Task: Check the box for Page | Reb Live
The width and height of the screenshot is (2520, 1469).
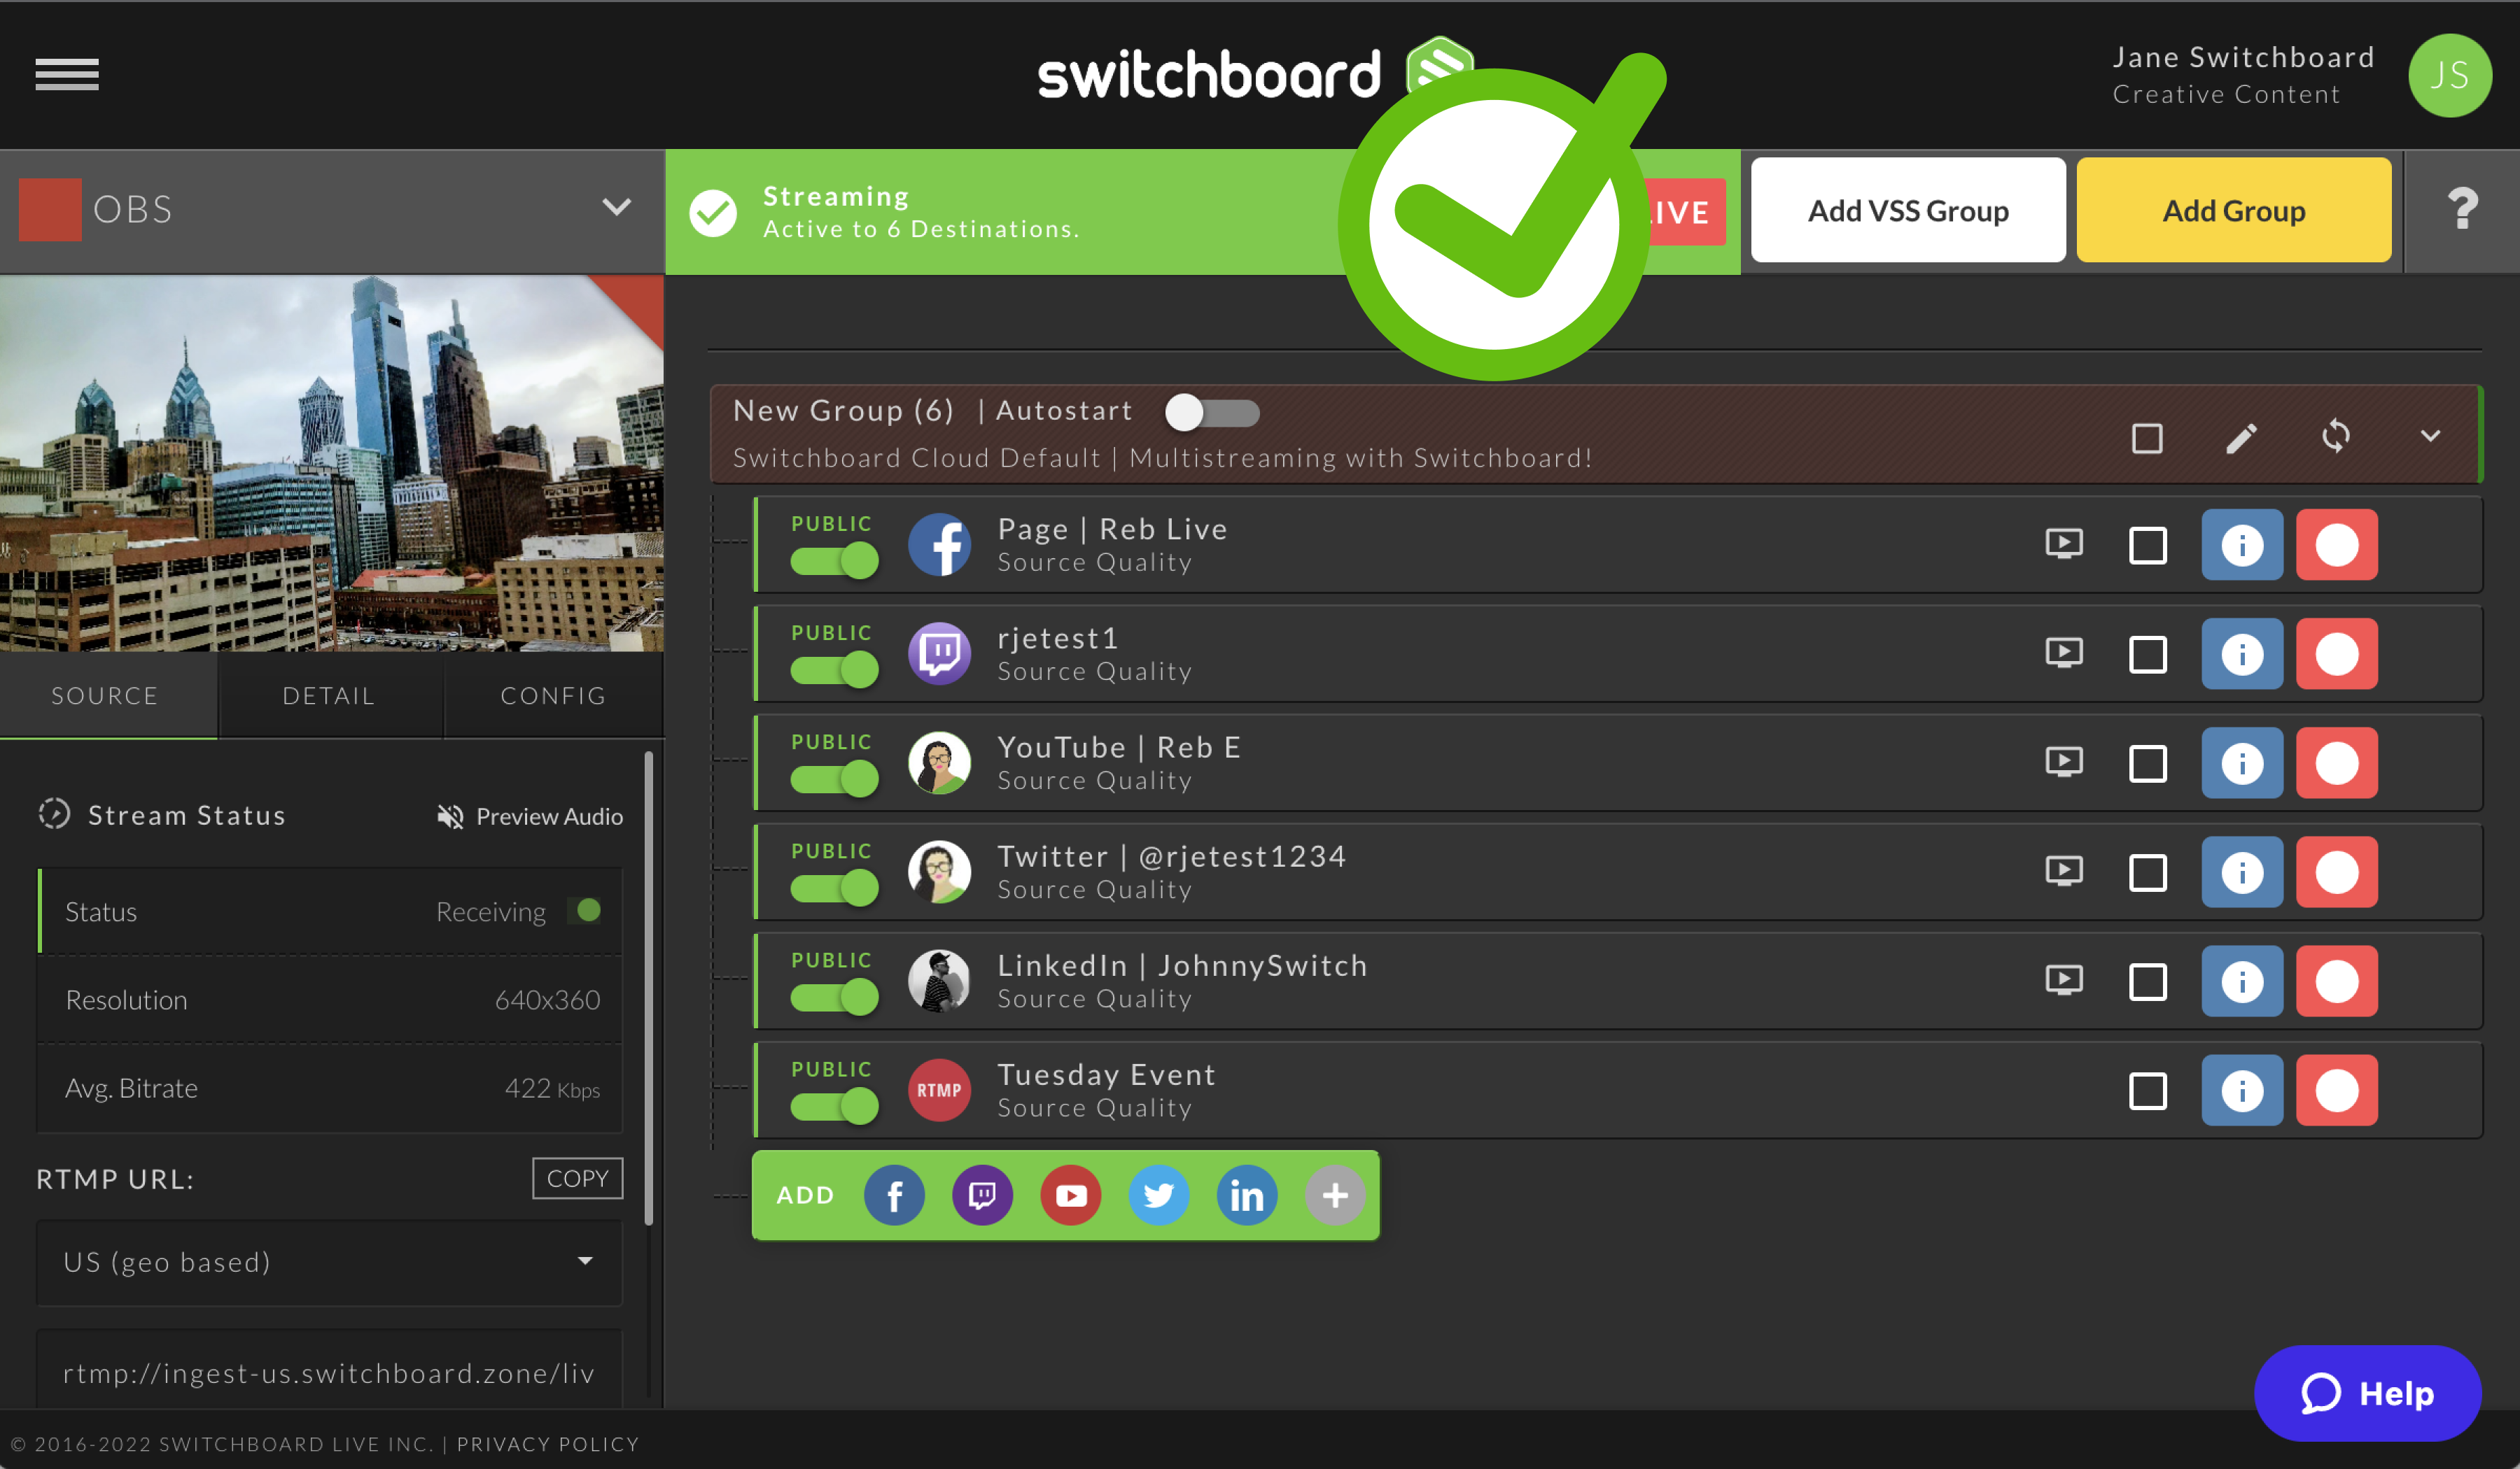Action: coord(2147,546)
